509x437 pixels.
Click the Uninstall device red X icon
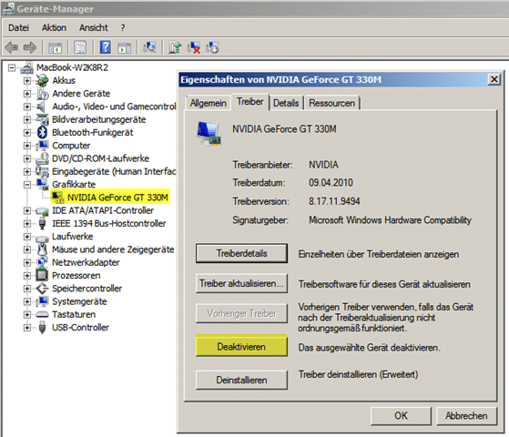pyautogui.click(x=194, y=47)
